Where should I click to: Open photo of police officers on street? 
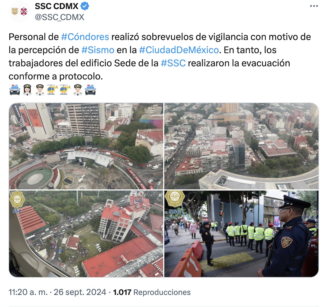(241, 234)
